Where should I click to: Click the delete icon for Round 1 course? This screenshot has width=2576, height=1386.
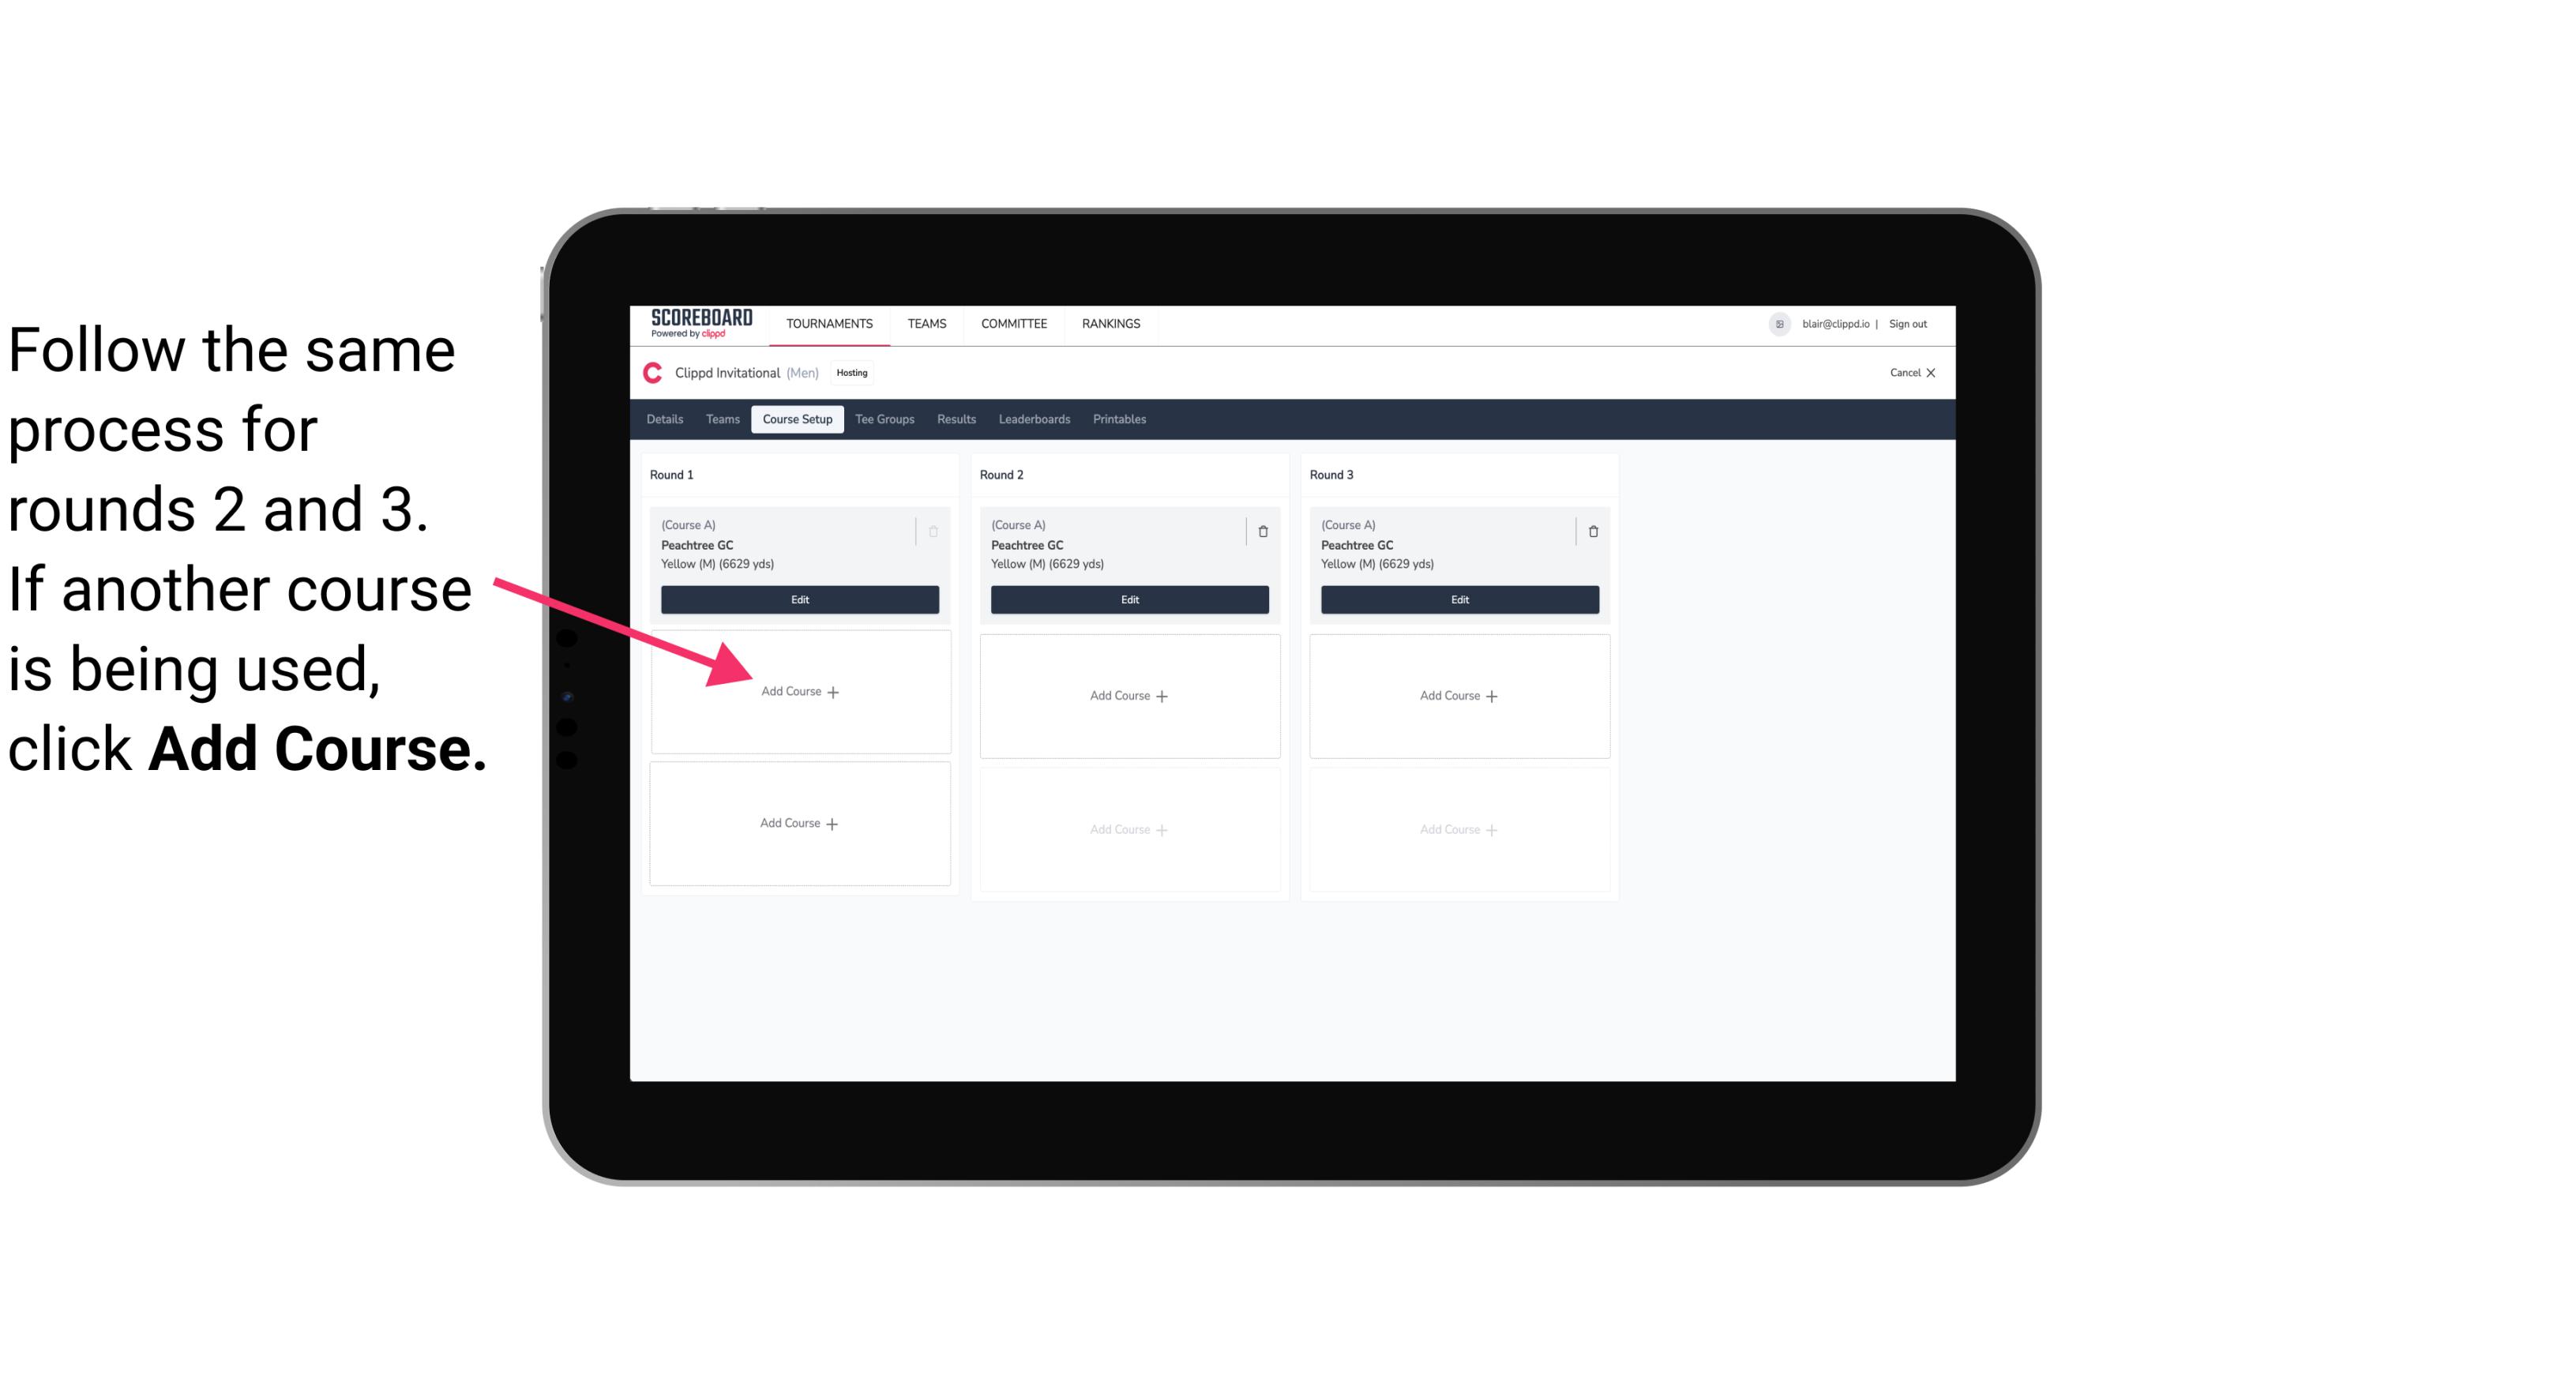coord(935,529)
